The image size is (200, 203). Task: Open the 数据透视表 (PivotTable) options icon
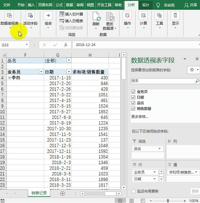click(x=9, y=15)
